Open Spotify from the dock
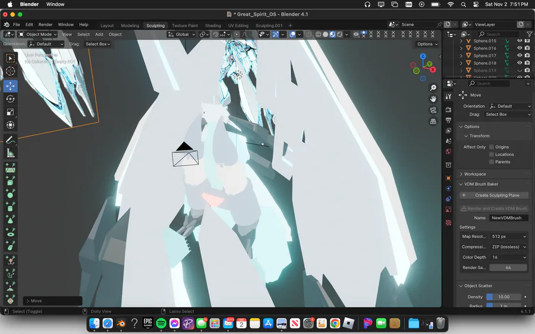This screenshot has height=334, width=535. [161, 323]
